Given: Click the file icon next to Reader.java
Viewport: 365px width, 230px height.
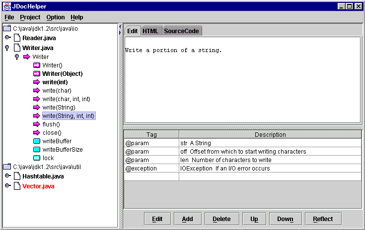Looking at the screenshot, I should pyautogui.click(x=17, y=38).
